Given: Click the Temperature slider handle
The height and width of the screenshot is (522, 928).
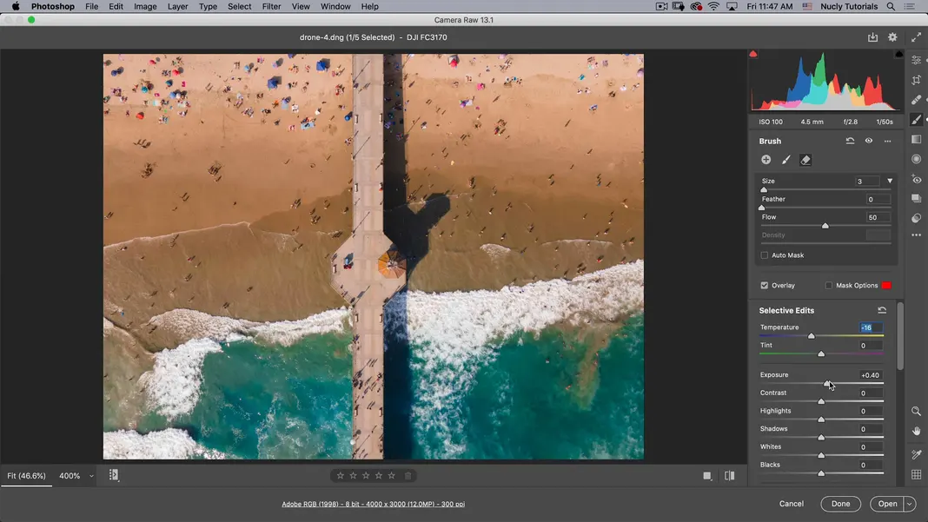Looking at the screenshot, I should point(812,336).
